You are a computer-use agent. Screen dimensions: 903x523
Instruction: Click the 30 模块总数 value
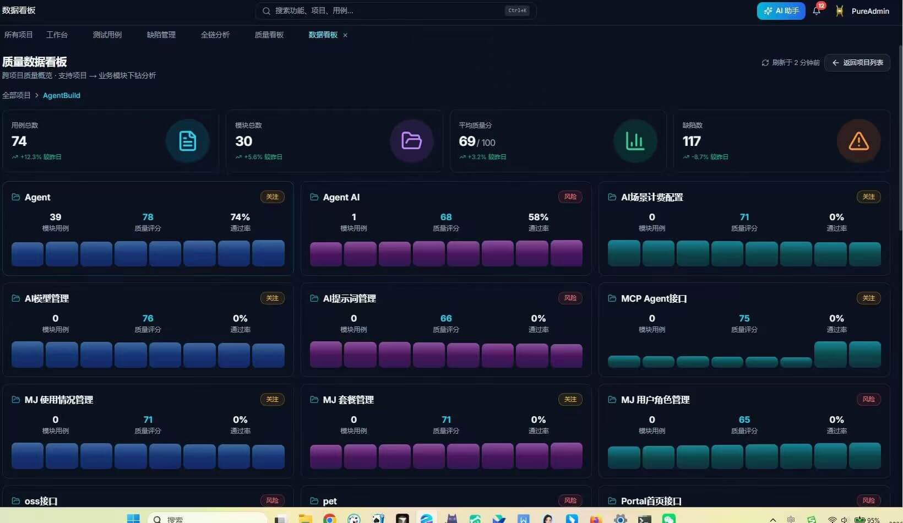[243, 141]
